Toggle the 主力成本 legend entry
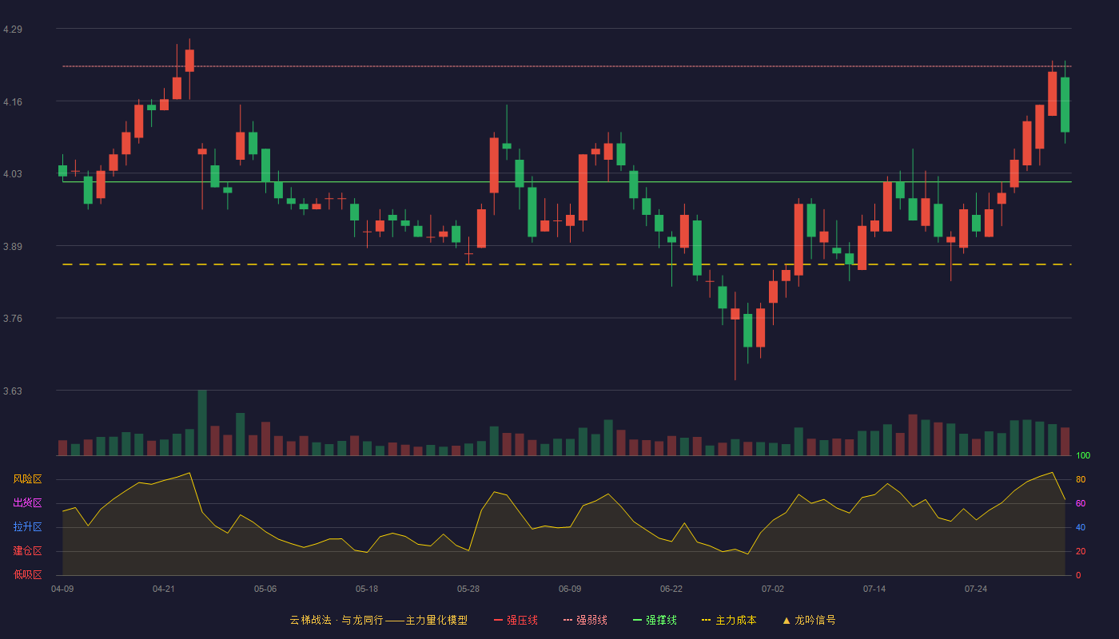 tap(729, 620)
